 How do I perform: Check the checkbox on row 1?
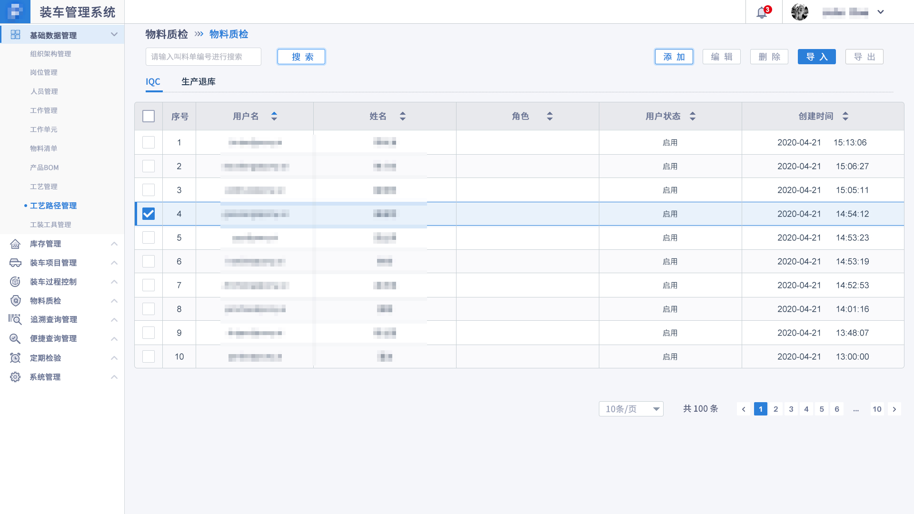point(148,142)
